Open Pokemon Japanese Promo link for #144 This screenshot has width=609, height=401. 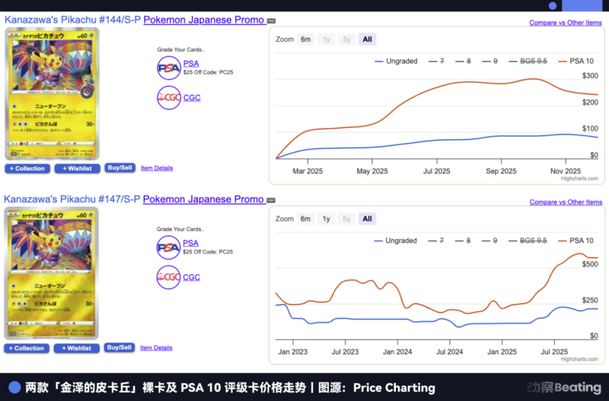pyautogui.click(x=203, y=20)
